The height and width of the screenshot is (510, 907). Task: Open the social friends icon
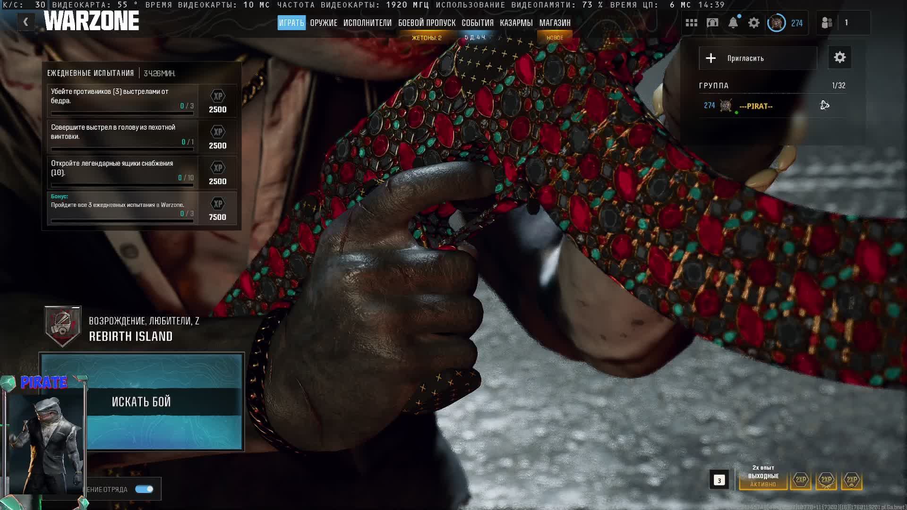827,23
